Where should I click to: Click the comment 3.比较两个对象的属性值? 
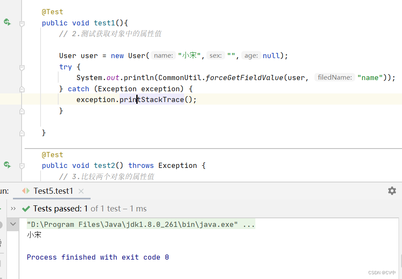107,177
